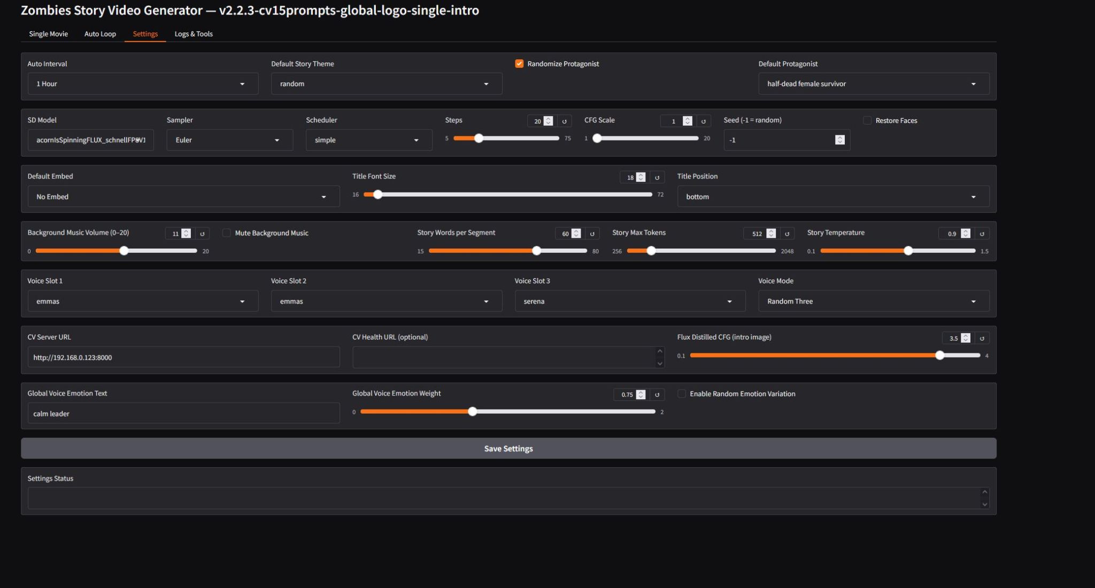
Task: Uncheck Randomize Protagonist checkbox
Action: click(x=519, y=64)
